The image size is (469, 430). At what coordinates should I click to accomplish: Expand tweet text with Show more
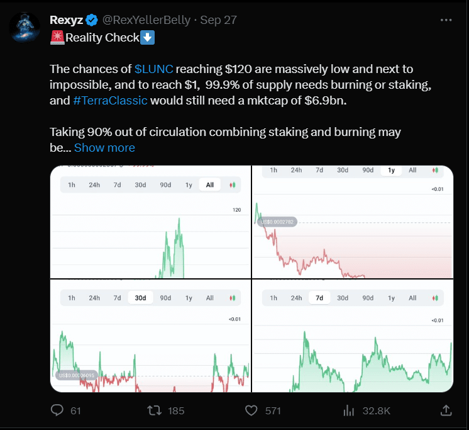click(x=104, y=148)
